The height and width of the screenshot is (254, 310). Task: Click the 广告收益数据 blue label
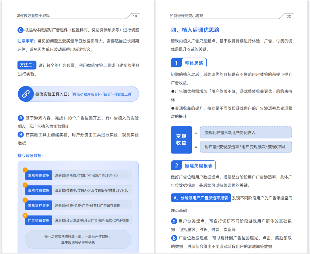tap(38, 220)
